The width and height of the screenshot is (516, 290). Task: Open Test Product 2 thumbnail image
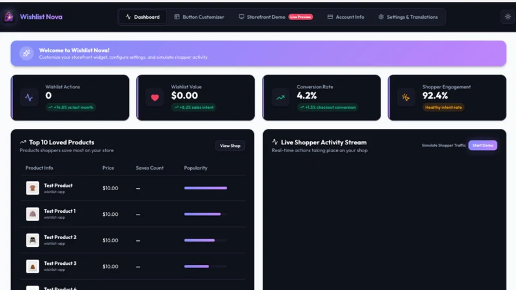(33, 240)
